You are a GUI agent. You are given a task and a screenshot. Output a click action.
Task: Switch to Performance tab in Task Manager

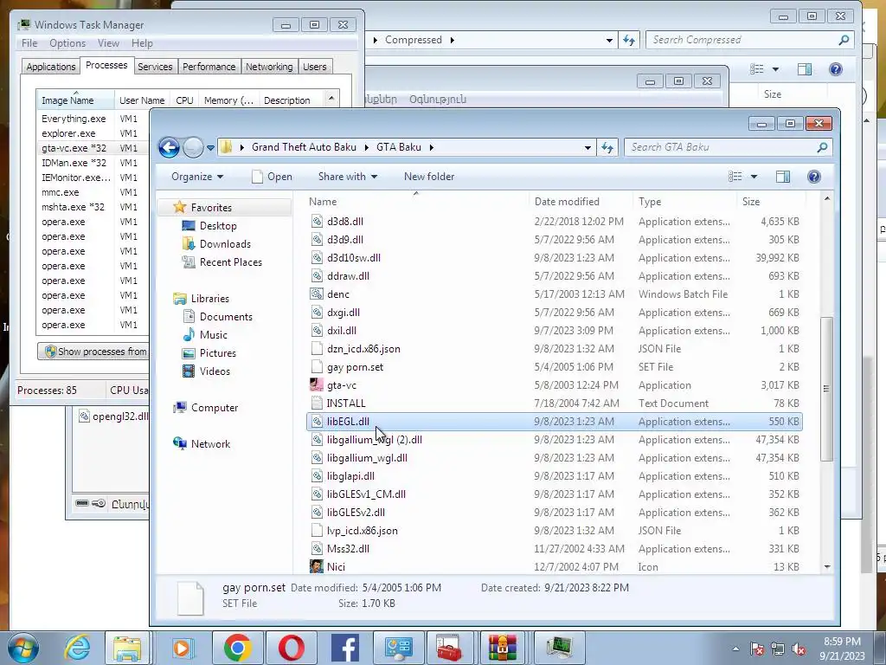209,67
